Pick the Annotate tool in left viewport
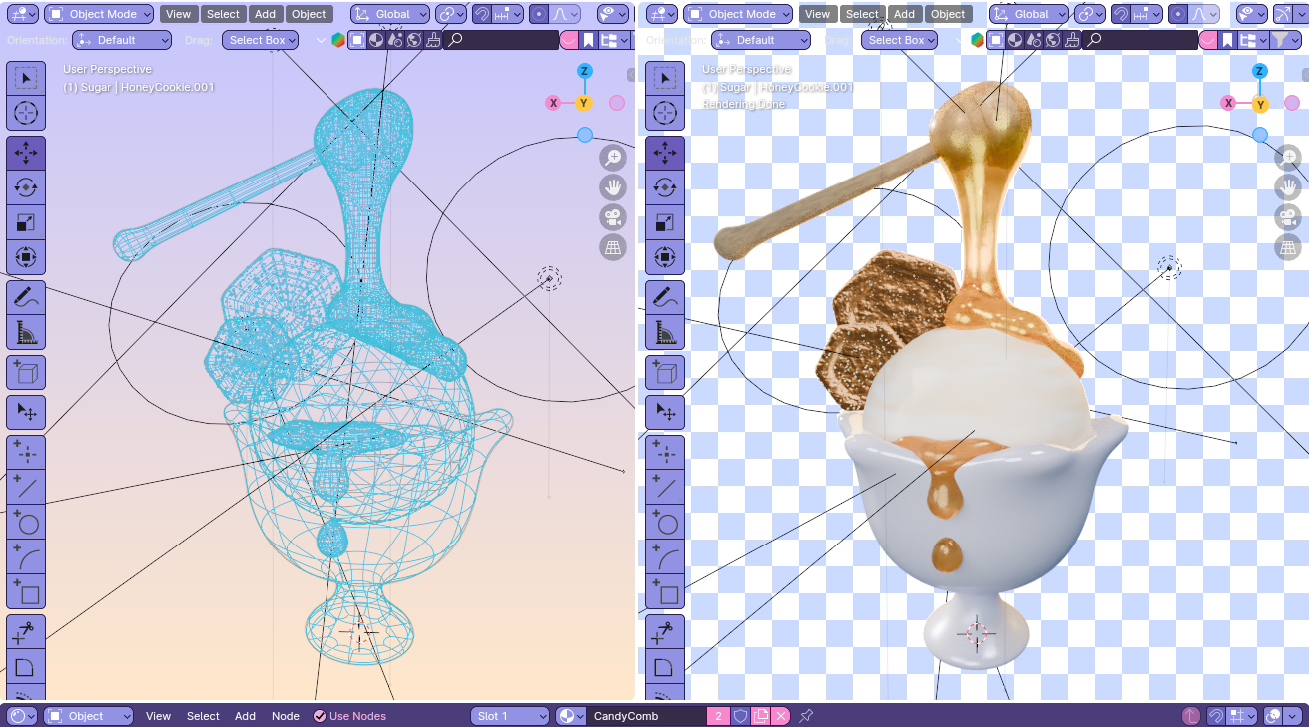 pos(26,296)
